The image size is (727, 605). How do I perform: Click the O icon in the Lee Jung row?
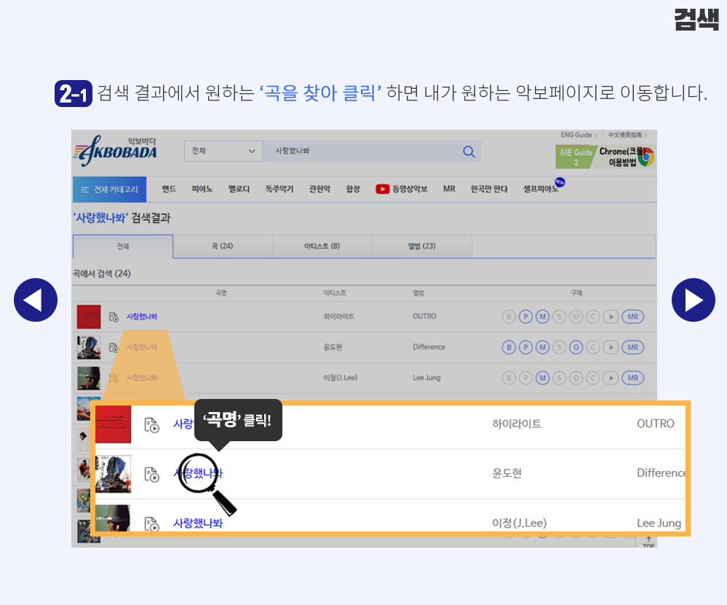pos(576,378)
